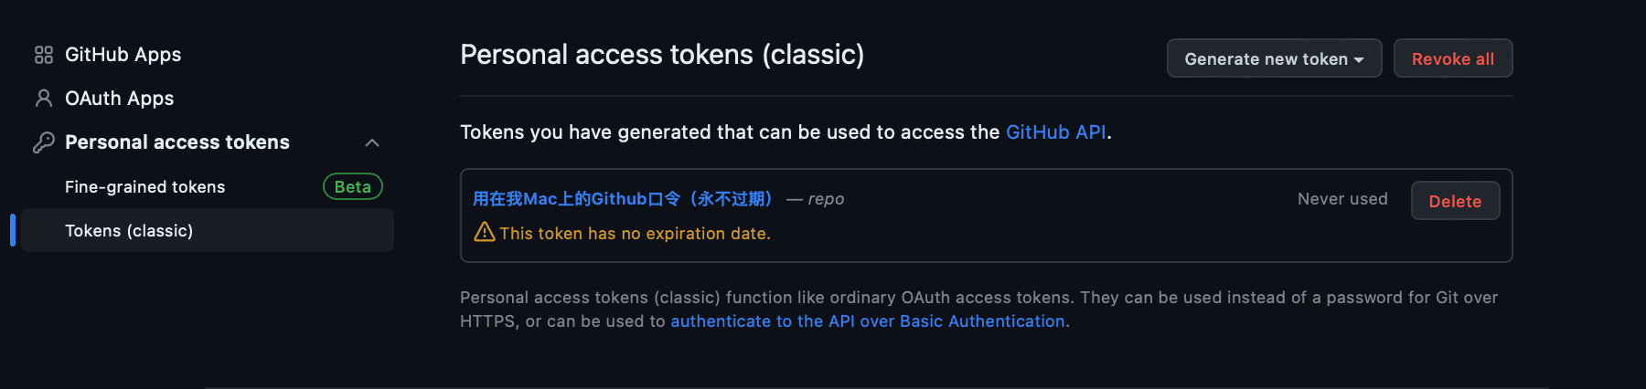Click the GitHub Apps grid icon
This screenshot has width=1646, height=389.
43,55
